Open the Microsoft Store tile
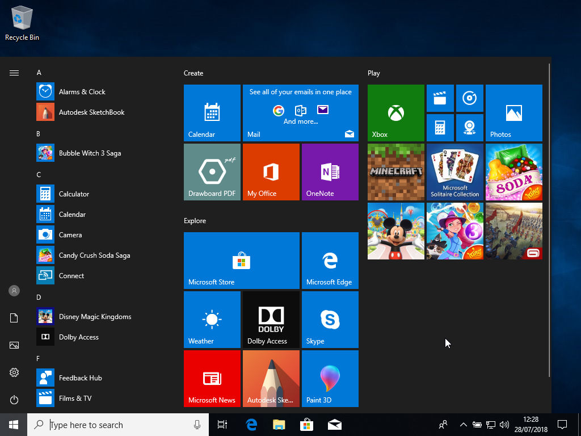 coord(241,261)
